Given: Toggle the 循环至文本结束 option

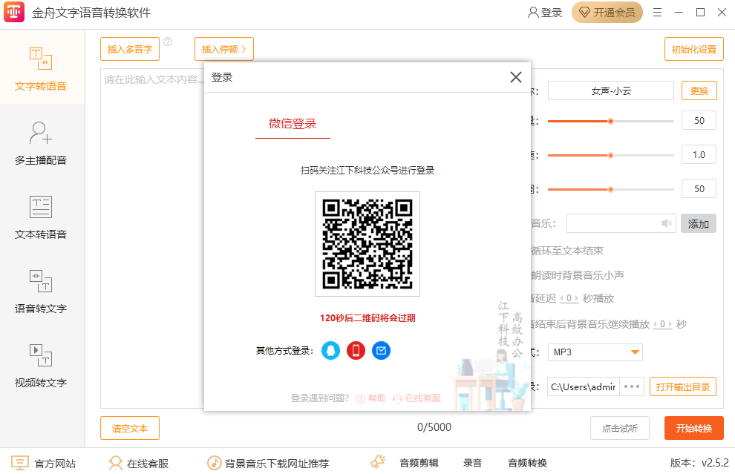Looking at the screenshot, I should [567, 251].
